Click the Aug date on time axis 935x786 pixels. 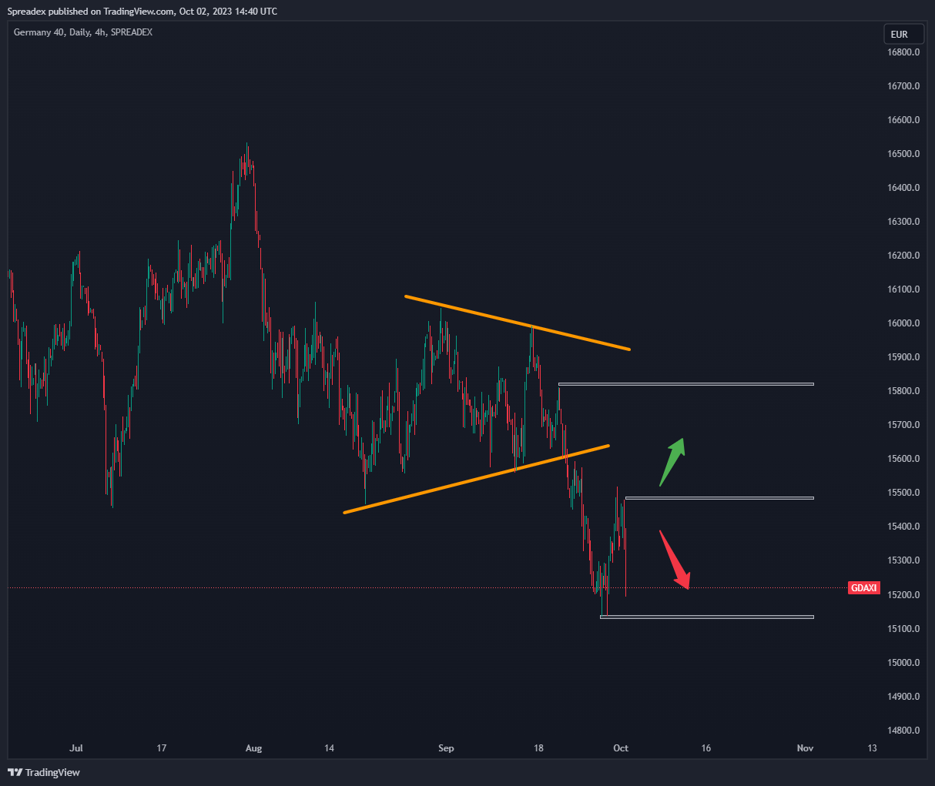[x=253, y=748]
